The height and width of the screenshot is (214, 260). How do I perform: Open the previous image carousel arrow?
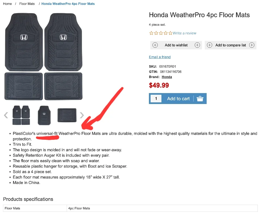click(x=6, y=115)
